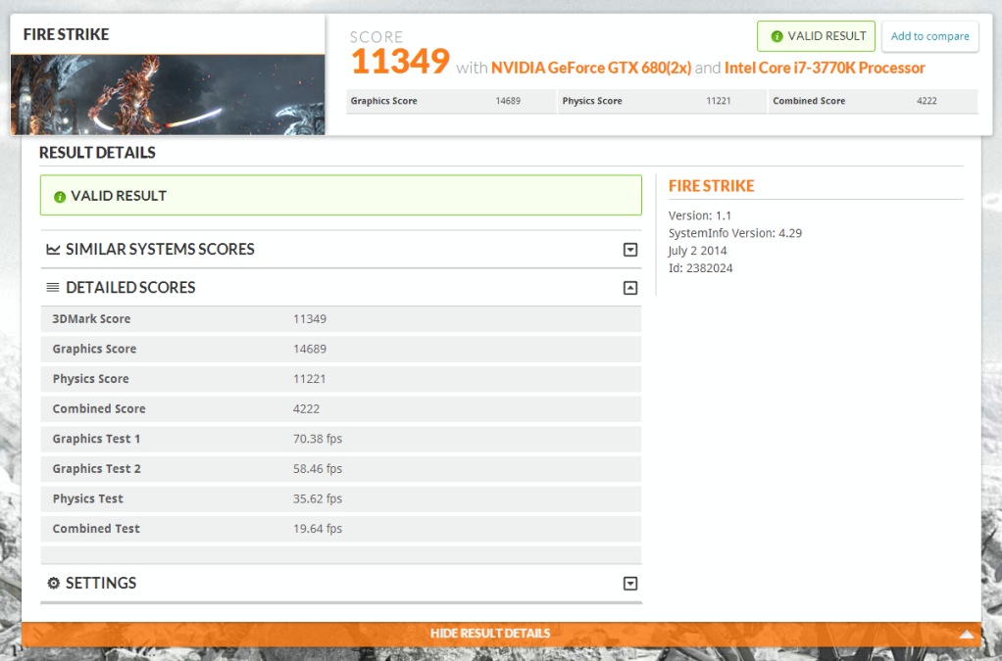The image size is (1002, 661).
Task: Click the info icon in Valid Result banner
Action: click(x=60, y=197)
